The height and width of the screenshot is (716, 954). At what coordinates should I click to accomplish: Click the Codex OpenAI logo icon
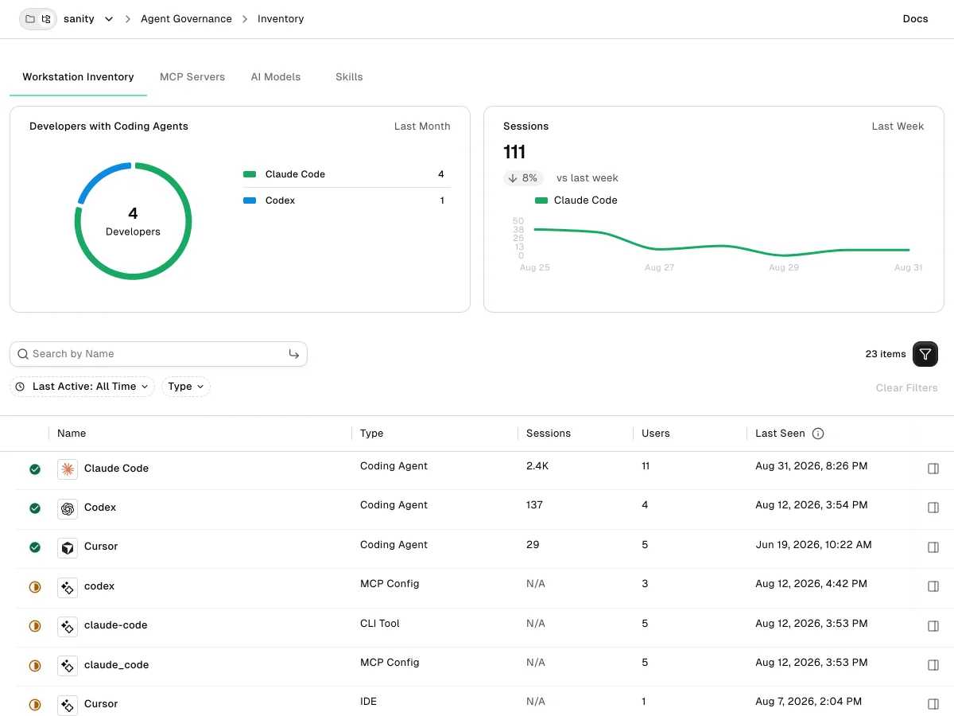point(68,508)
